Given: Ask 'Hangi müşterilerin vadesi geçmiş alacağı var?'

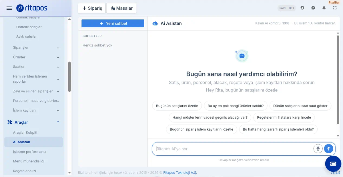Looking at the screenshot, I should tap(210, 117).
